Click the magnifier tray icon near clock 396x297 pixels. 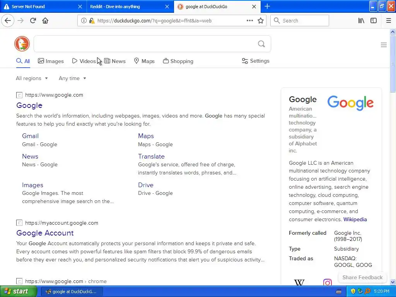367,291
